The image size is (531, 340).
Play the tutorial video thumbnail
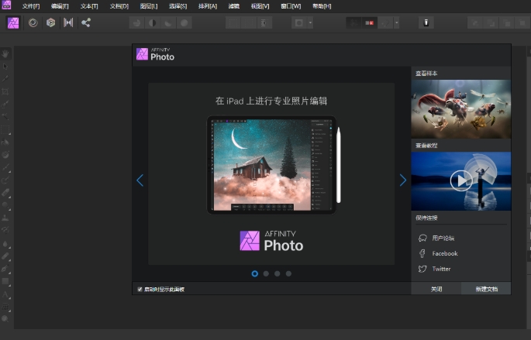(x=461, y=181)
